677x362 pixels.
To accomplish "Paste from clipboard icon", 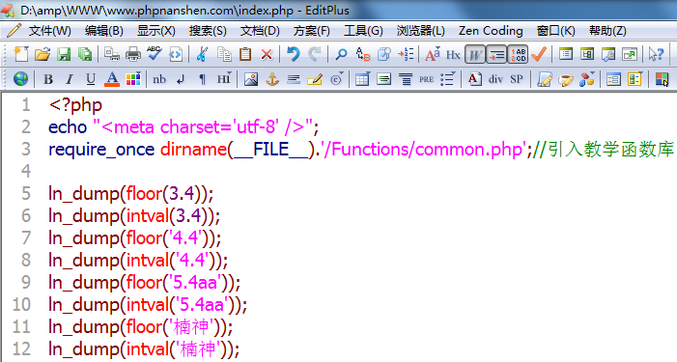I will click(245, 54).
